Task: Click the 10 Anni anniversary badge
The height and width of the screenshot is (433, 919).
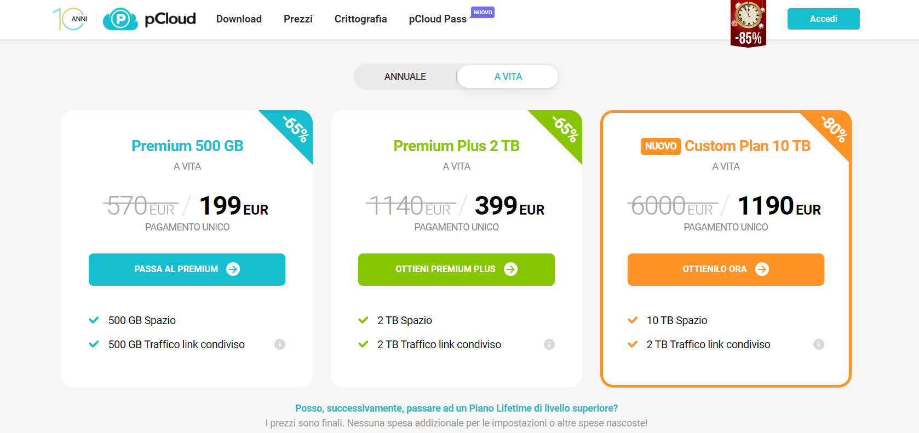Action: 71,19
